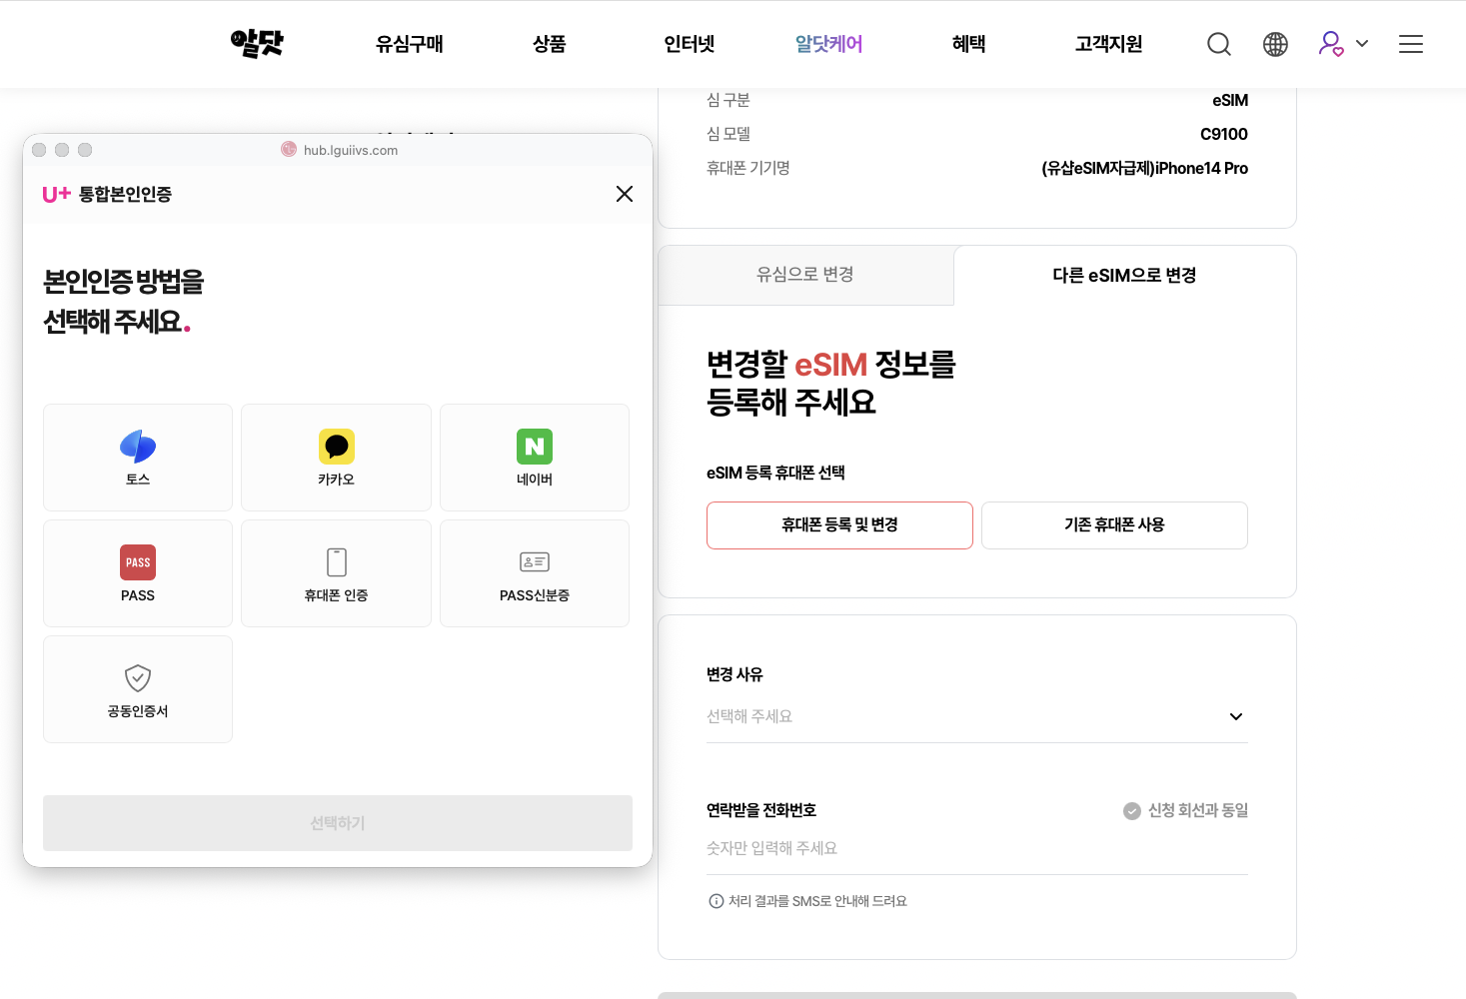This screenshot has height=999, width=1466.
Task: Click the iPhone14 Pro device name value
Action: tap(1145, 168)
